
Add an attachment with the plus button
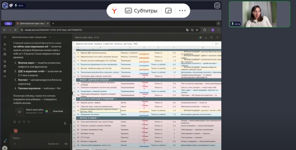pos(15,144)
